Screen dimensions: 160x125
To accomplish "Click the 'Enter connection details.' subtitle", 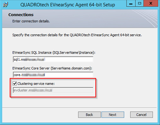I will pyautogui.click(x=31, y=21).
